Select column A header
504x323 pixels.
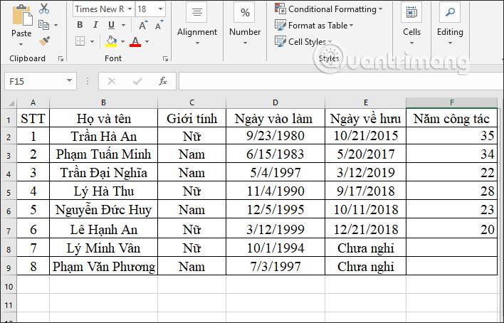(x=33, y=103)
